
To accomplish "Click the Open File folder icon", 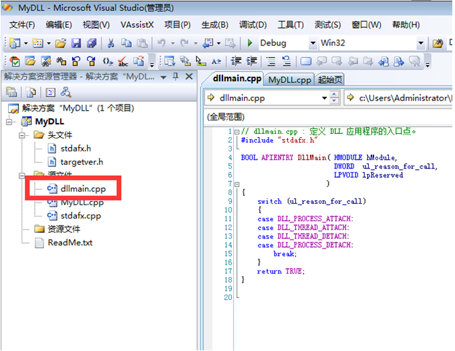I will (x=61, y=43).
